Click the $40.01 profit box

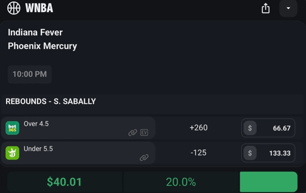click(x=64, y=182)
